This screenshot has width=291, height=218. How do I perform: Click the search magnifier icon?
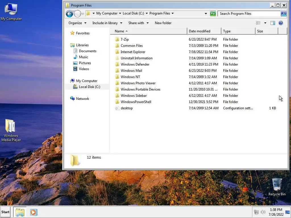[283, 14]
